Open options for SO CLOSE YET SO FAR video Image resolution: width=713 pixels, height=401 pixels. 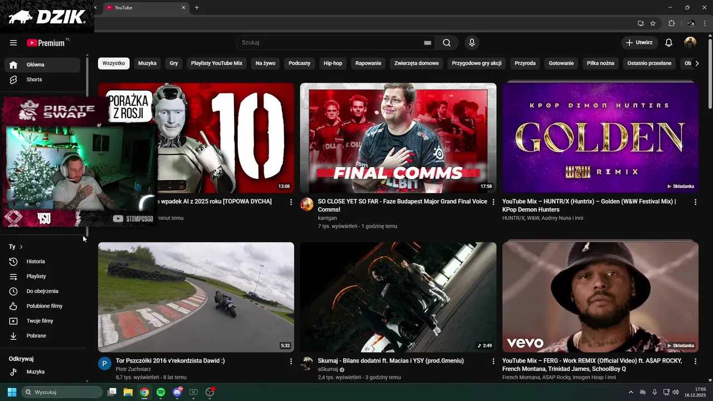click(x=493, y=202)
